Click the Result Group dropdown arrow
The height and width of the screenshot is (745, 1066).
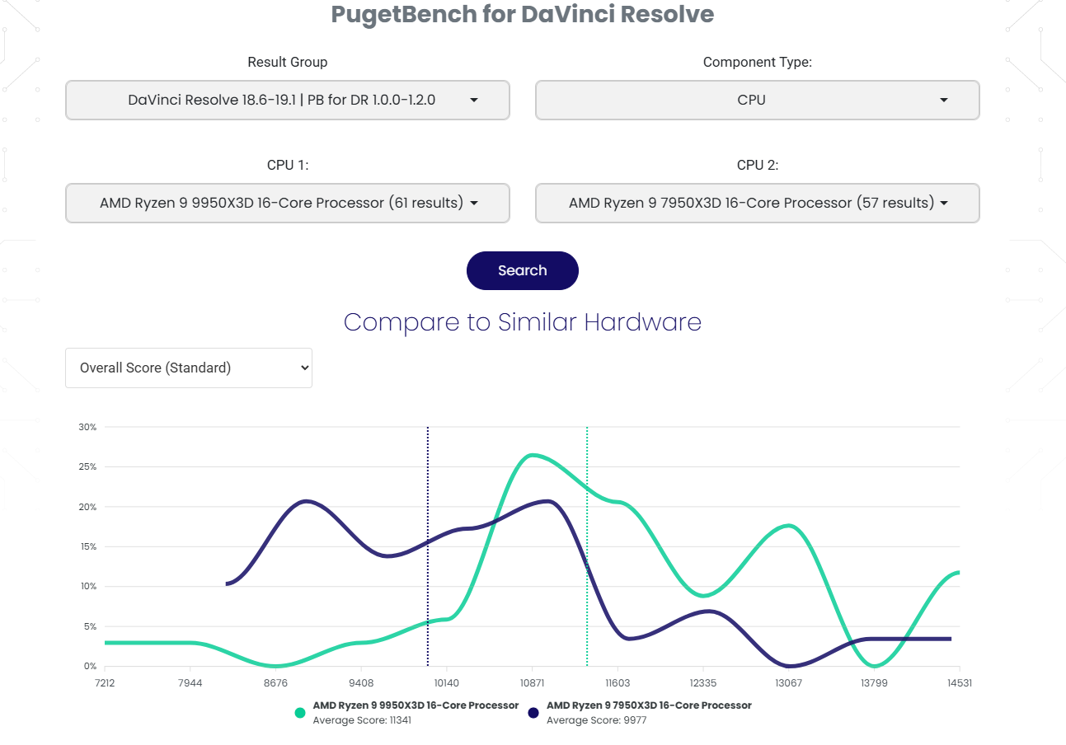tap(474, 100)
